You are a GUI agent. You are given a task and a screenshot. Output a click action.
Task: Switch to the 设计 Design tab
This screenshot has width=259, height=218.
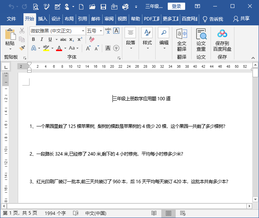point(56,19)
